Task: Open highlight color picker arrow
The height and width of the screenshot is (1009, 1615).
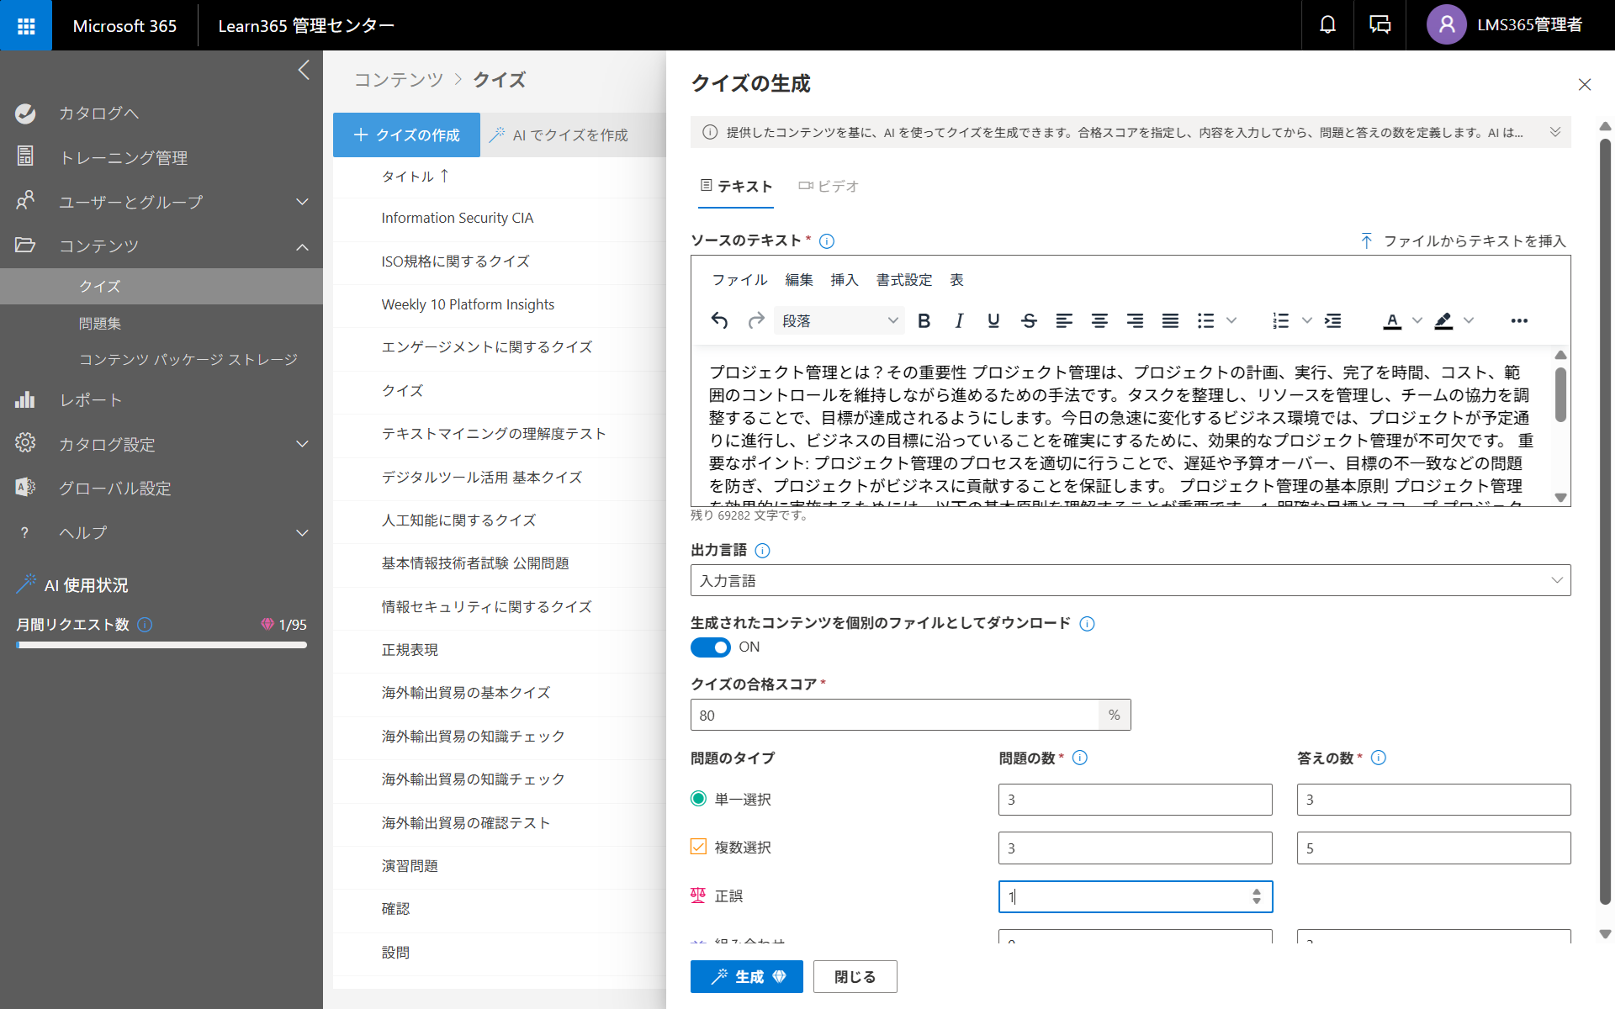Action: pyautogui.click(x=1469, y=320)
